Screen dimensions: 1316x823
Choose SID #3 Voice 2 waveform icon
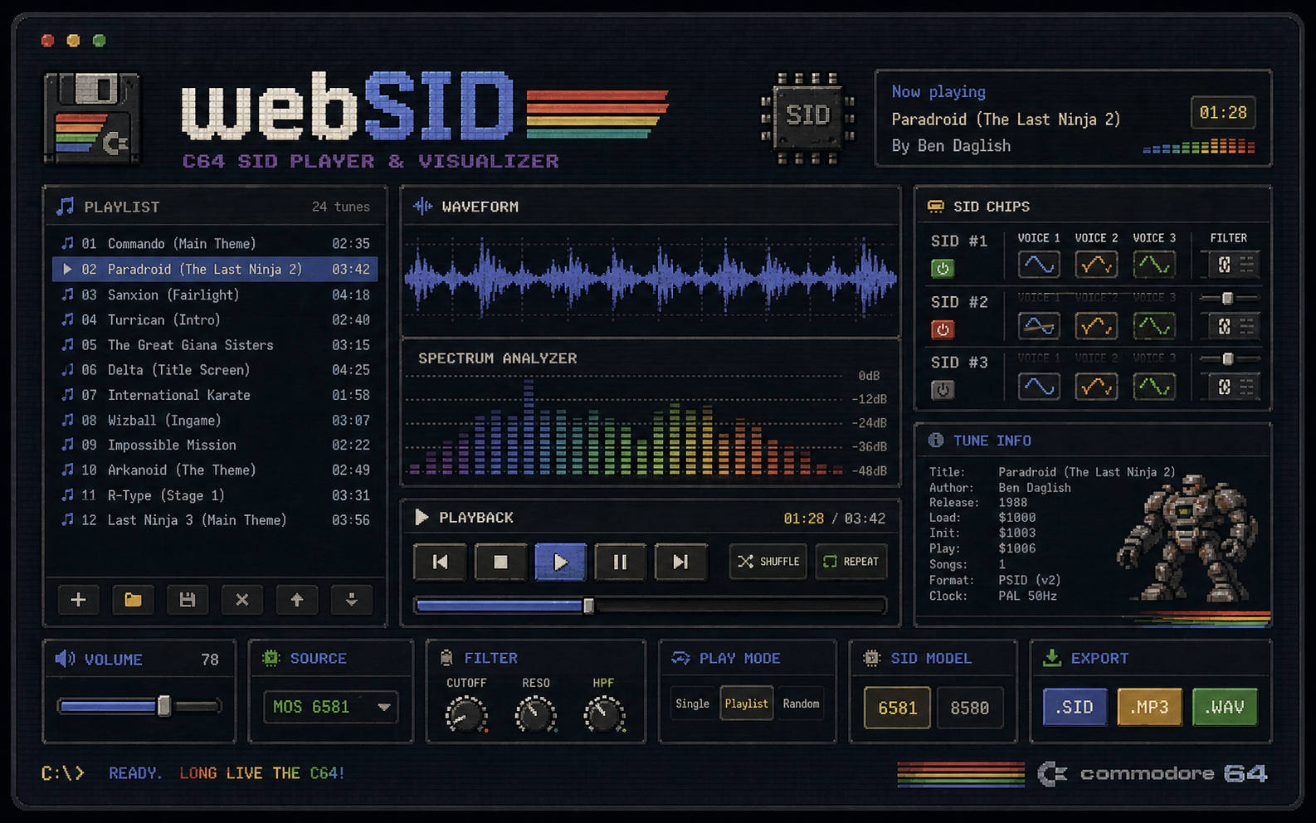1096,387
